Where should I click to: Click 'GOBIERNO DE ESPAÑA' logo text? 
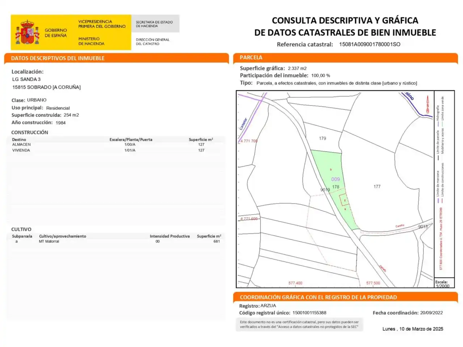click(x=56, y=33)
